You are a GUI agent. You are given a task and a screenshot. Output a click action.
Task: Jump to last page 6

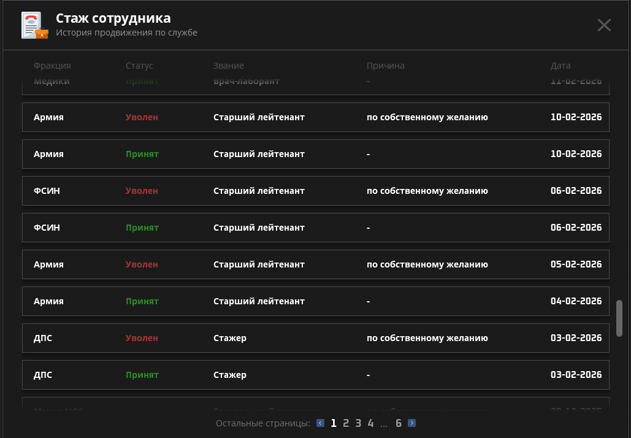click(398, 423)
